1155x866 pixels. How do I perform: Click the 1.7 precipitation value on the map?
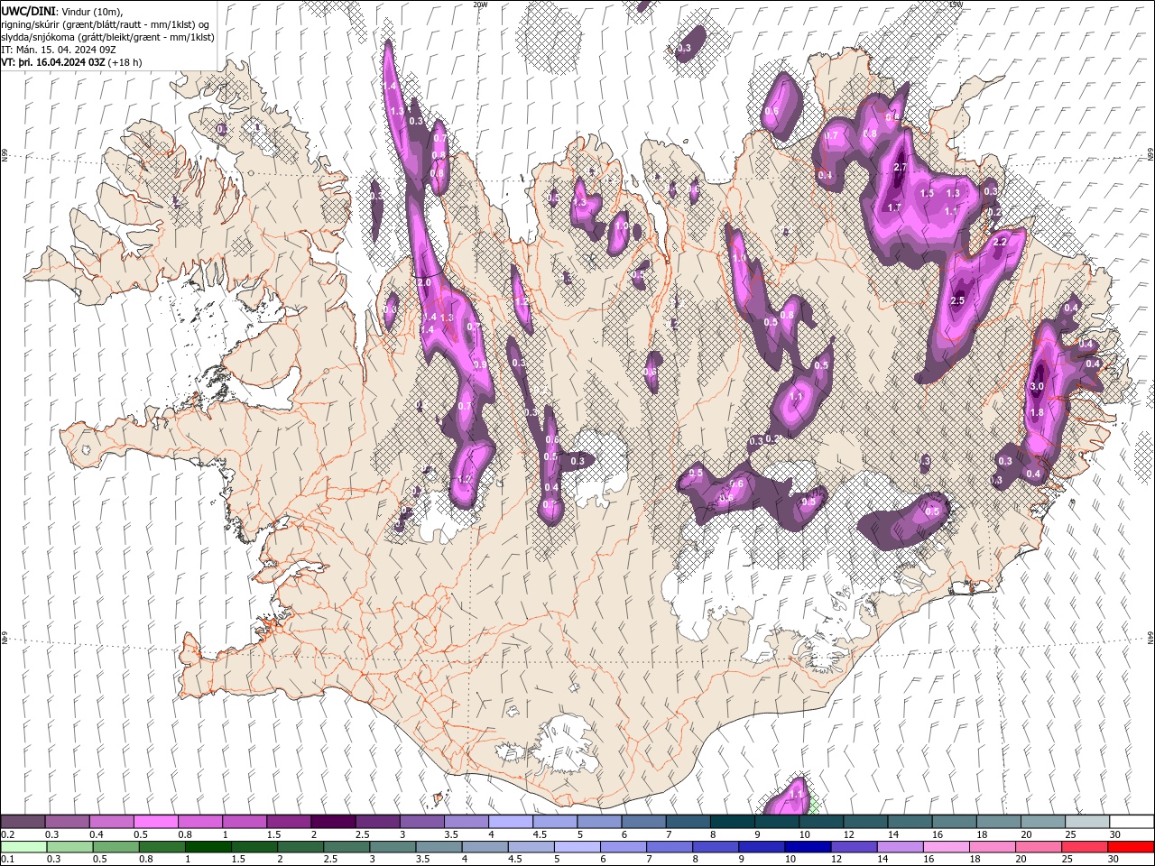[x=895, y=207]
